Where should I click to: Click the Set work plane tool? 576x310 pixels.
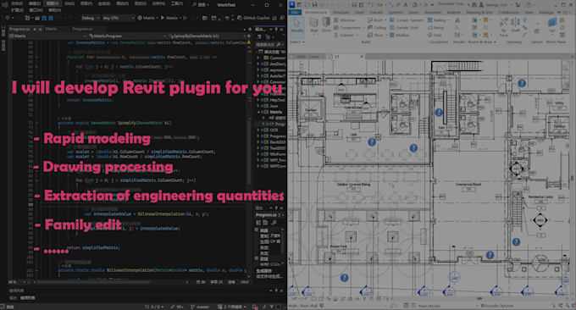551,25
